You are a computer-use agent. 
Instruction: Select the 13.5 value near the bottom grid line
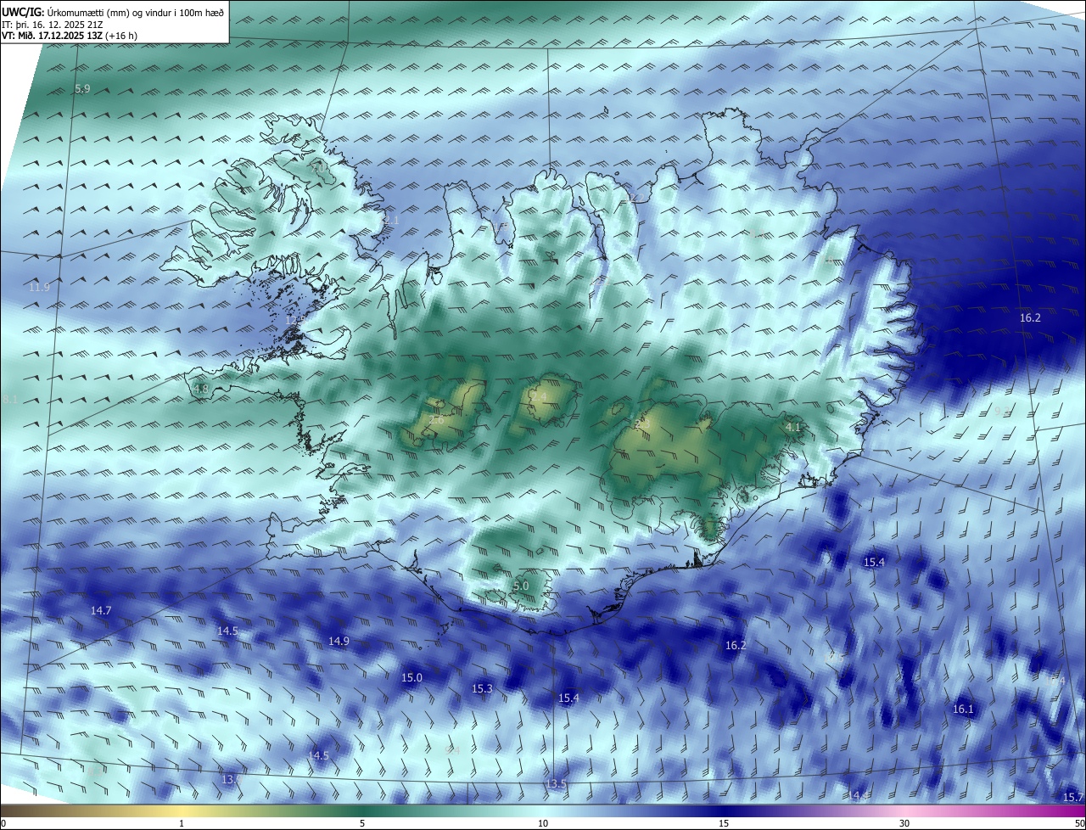[x=556, y=783]
